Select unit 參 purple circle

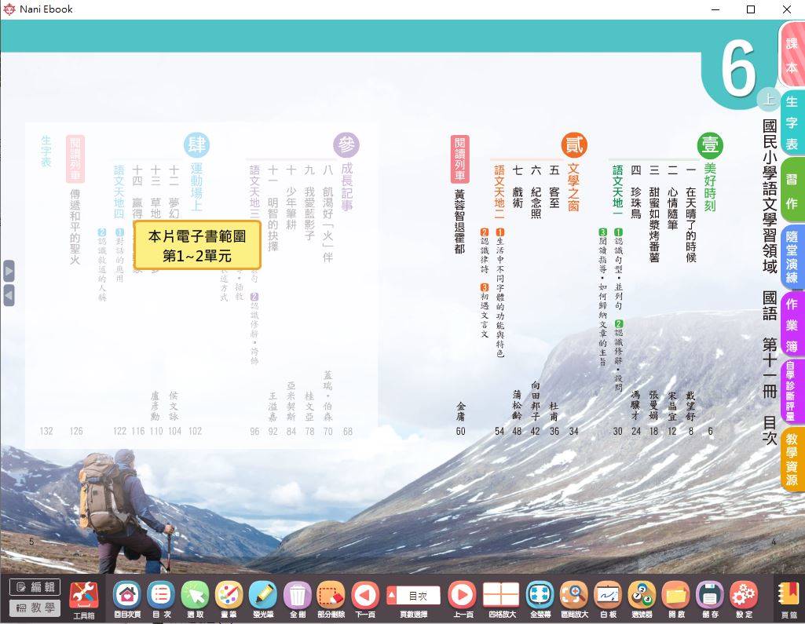point(346,144)
